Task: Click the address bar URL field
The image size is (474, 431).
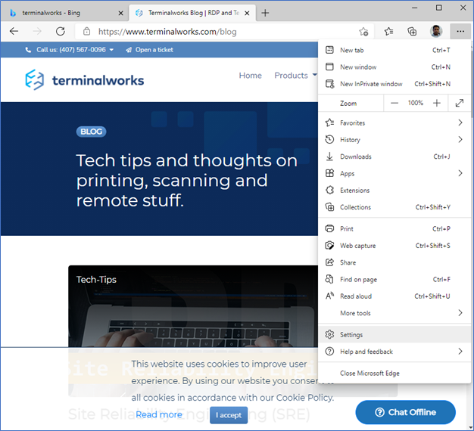Action: (223, 32)
